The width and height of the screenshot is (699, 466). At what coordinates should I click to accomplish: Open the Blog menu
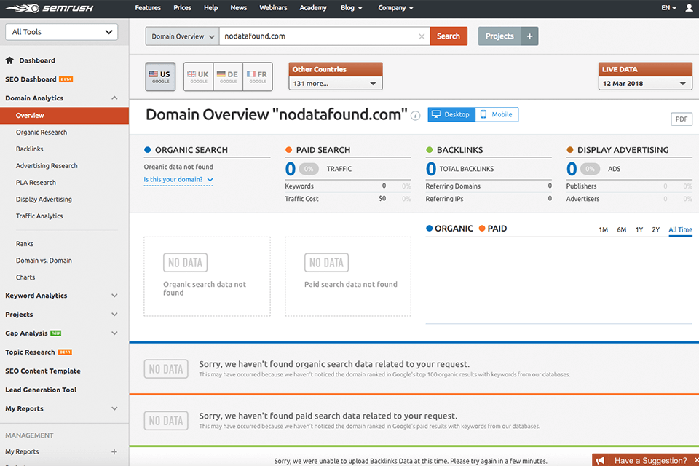[x=351, y=8]
